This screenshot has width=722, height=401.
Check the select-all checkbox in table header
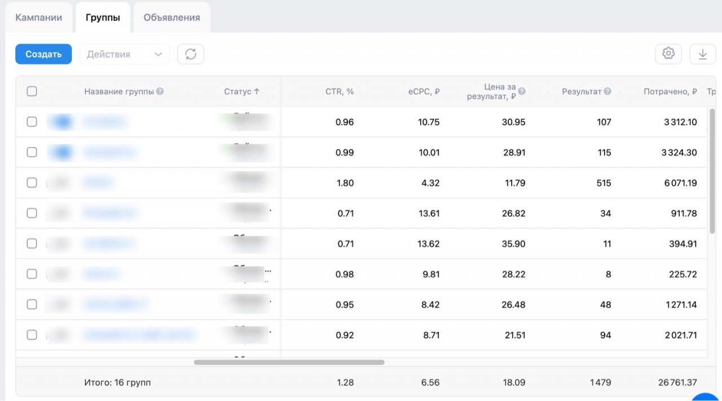click(x=32, y=91)
